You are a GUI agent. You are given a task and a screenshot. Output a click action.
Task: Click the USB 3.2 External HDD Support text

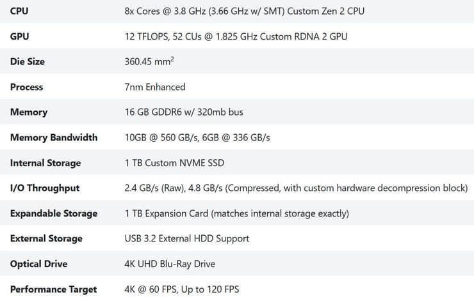187,238
